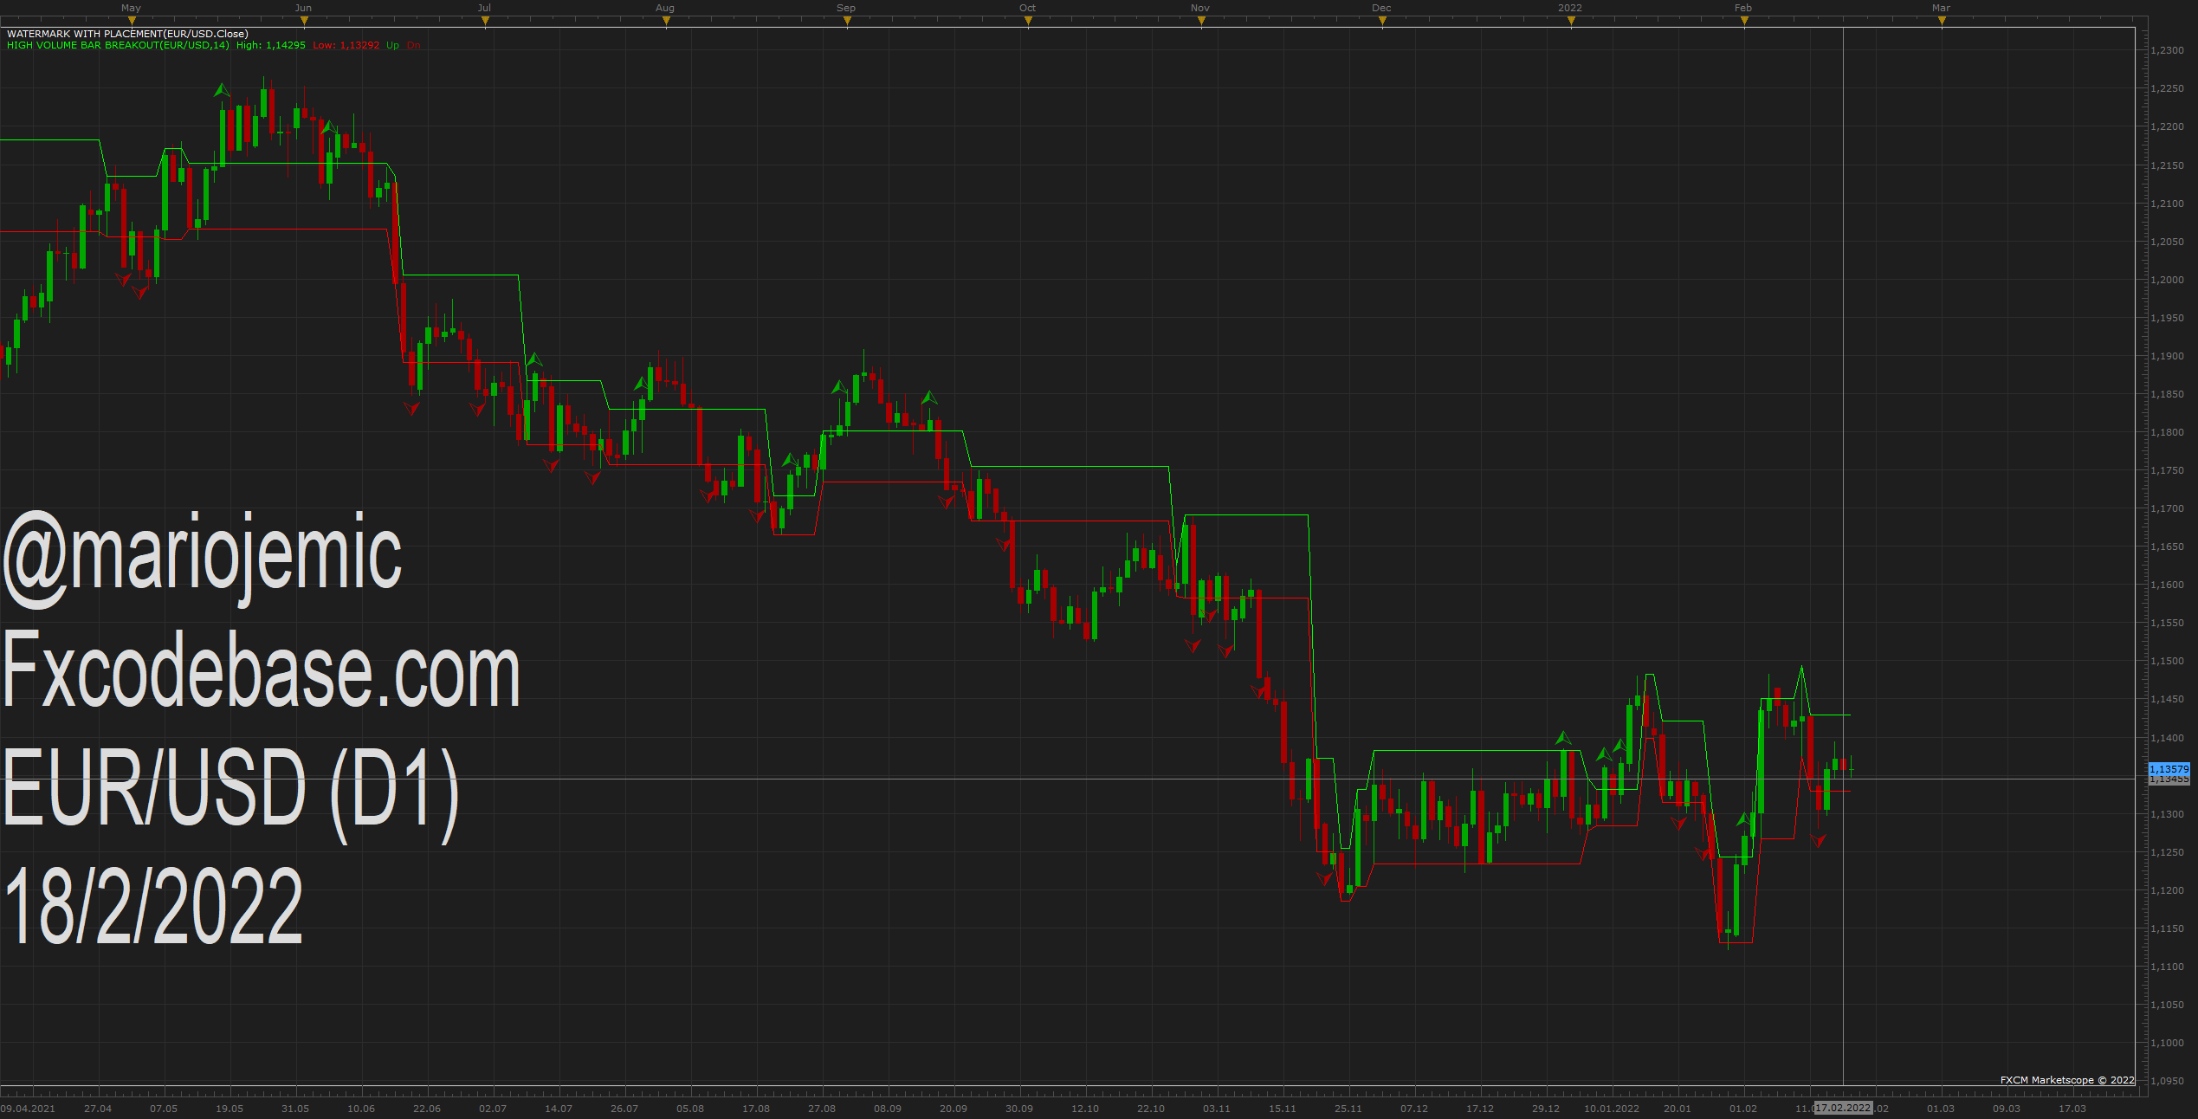
Task: Click the green Up indicator output label
Action: (393, 45)
